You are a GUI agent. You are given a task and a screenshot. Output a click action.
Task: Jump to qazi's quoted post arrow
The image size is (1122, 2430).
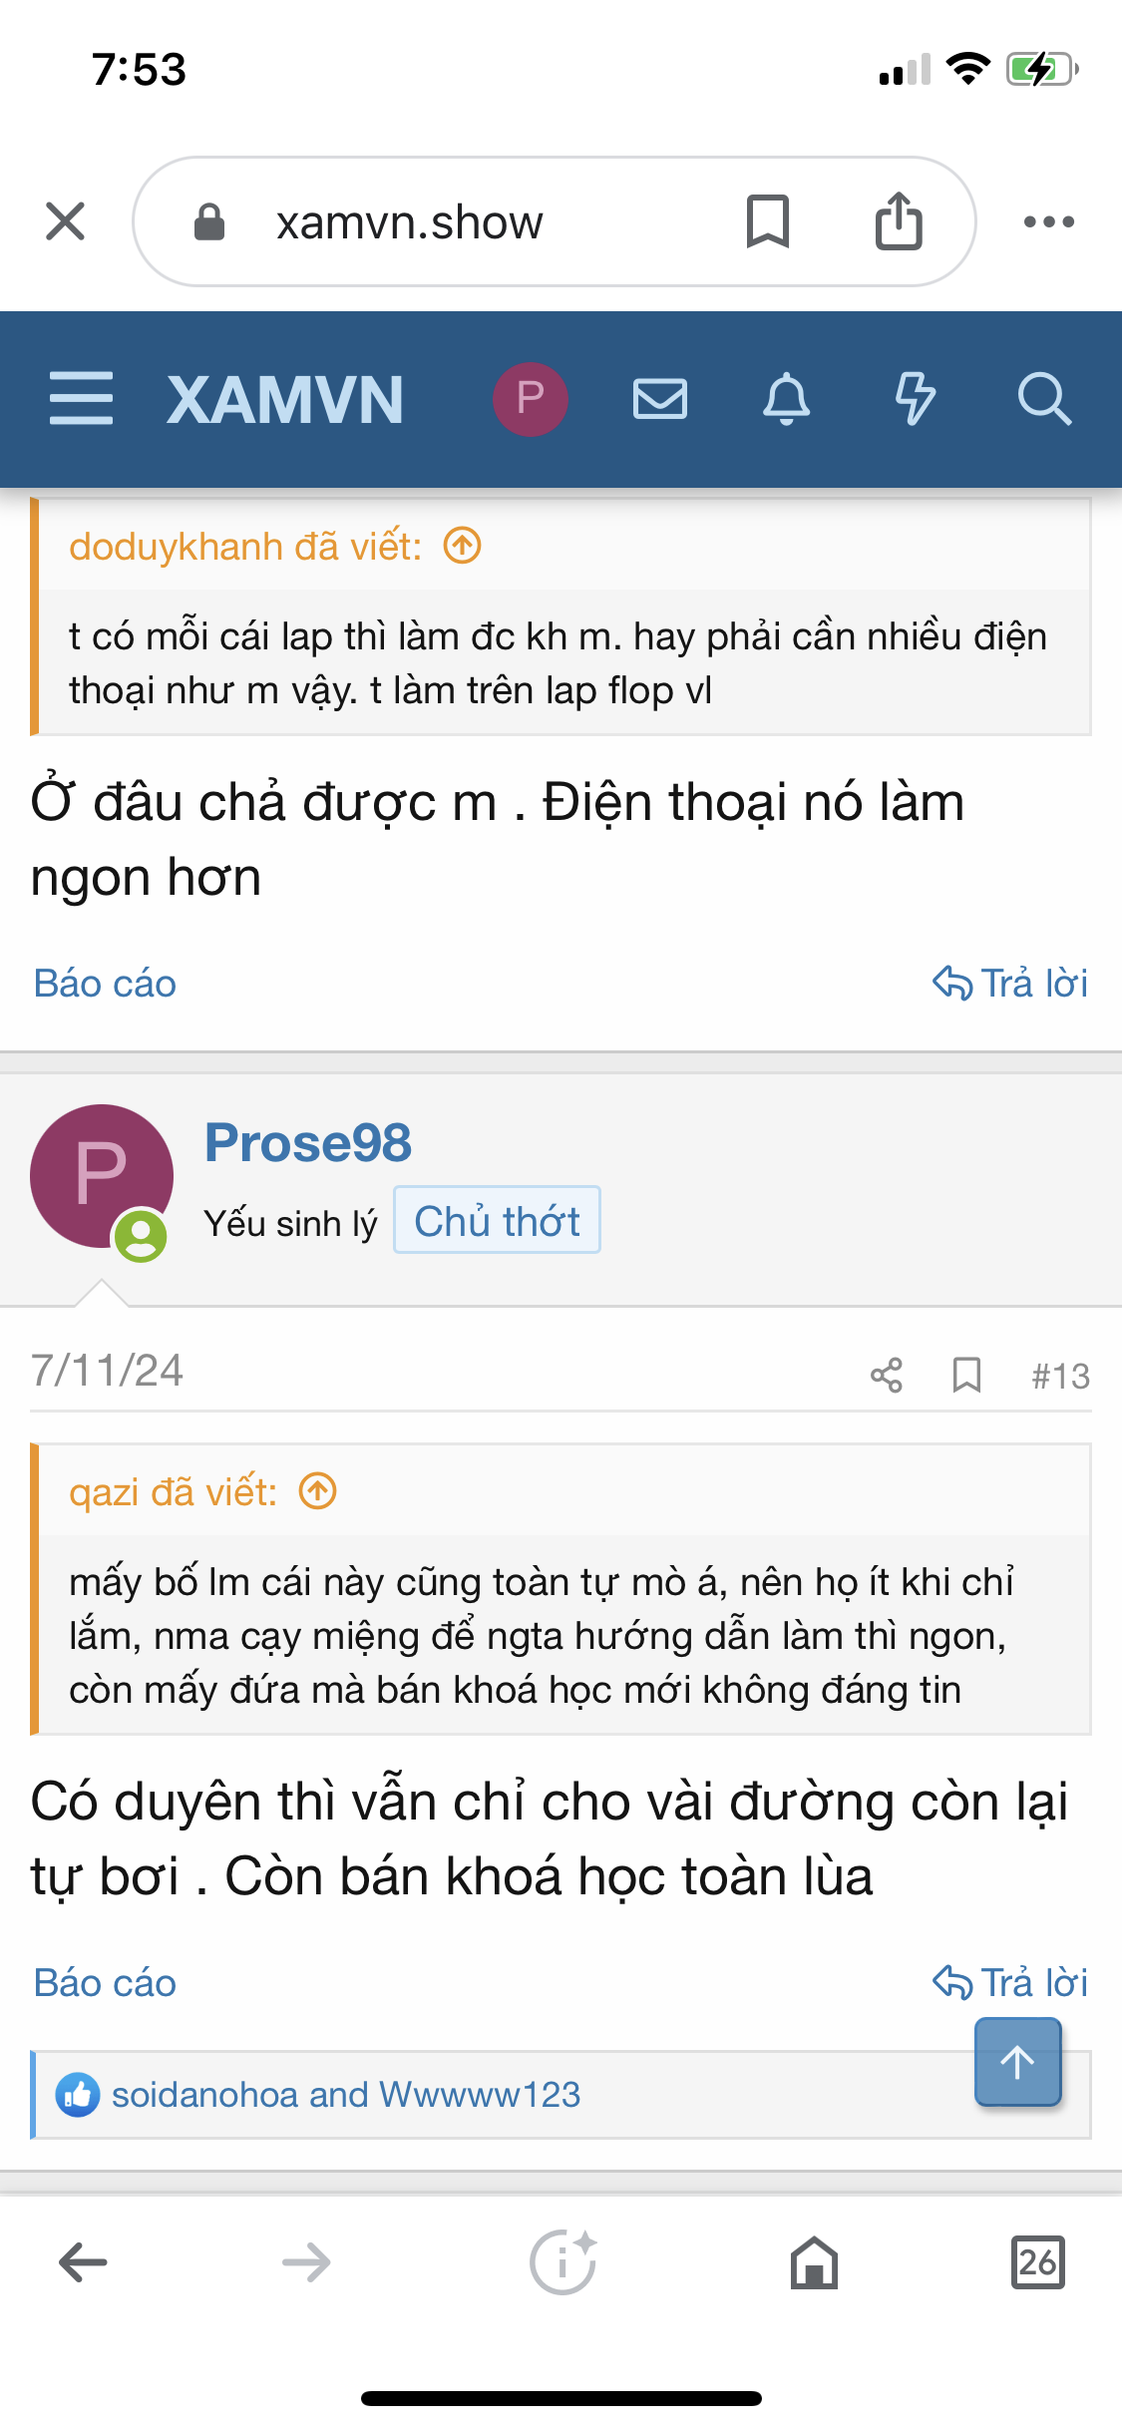point(318,1491)
